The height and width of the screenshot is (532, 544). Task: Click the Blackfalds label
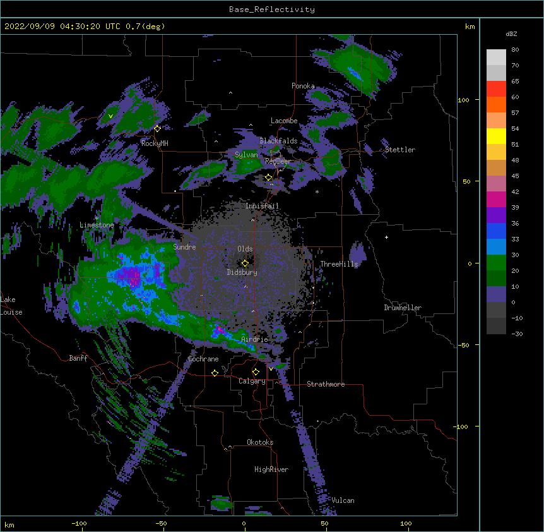tap(278, 141)
